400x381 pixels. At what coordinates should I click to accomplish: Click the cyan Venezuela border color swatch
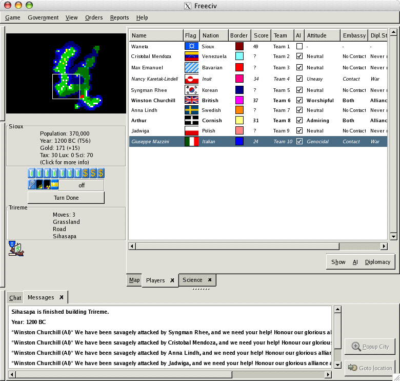pyautogui.click(x=239, y=56)
